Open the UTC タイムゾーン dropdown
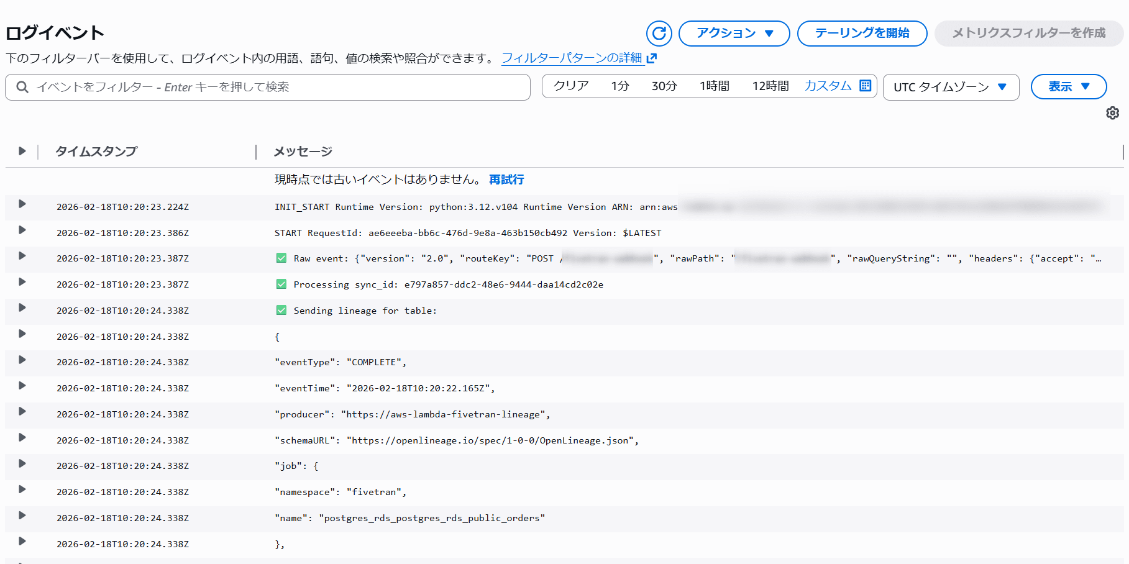 [950, 87]
